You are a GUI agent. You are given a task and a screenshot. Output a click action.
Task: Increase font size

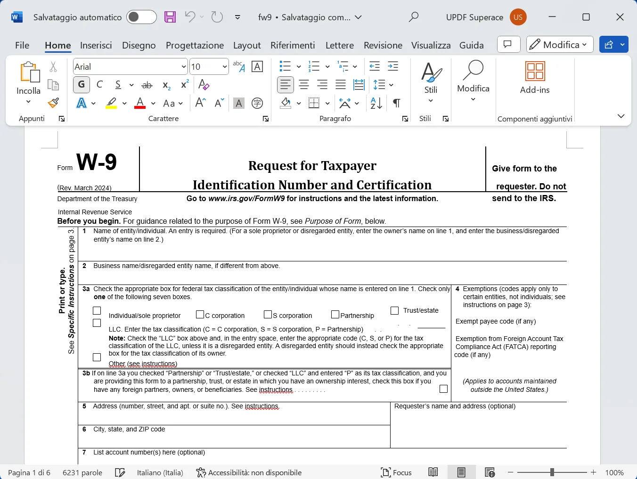[x=200, y=103]
